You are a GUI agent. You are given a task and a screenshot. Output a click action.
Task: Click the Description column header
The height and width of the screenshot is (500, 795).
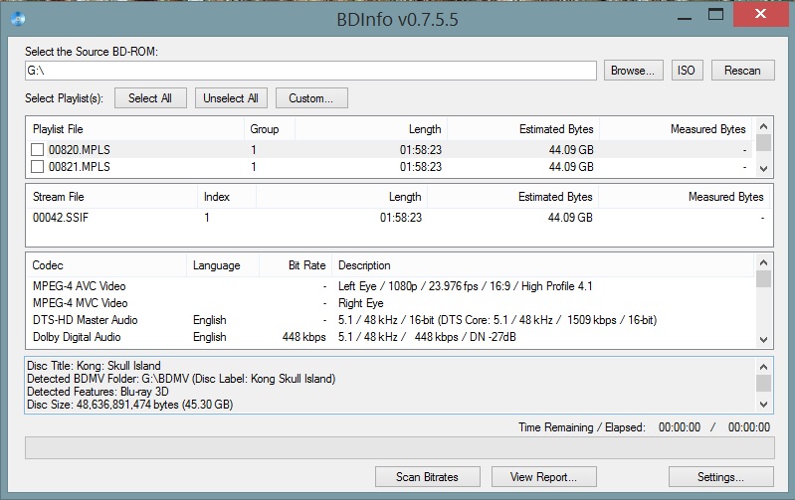543,265
